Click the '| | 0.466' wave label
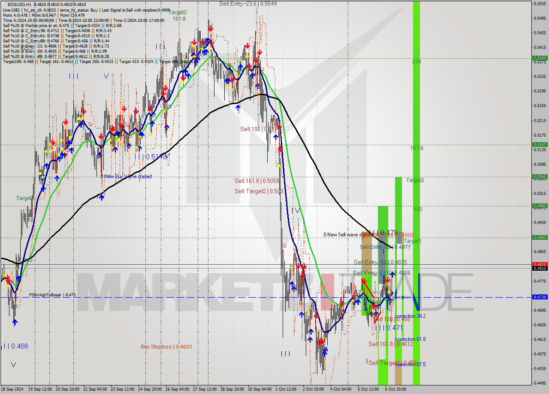The height and width of the screenshot is (394, 549). coord(16,346)
